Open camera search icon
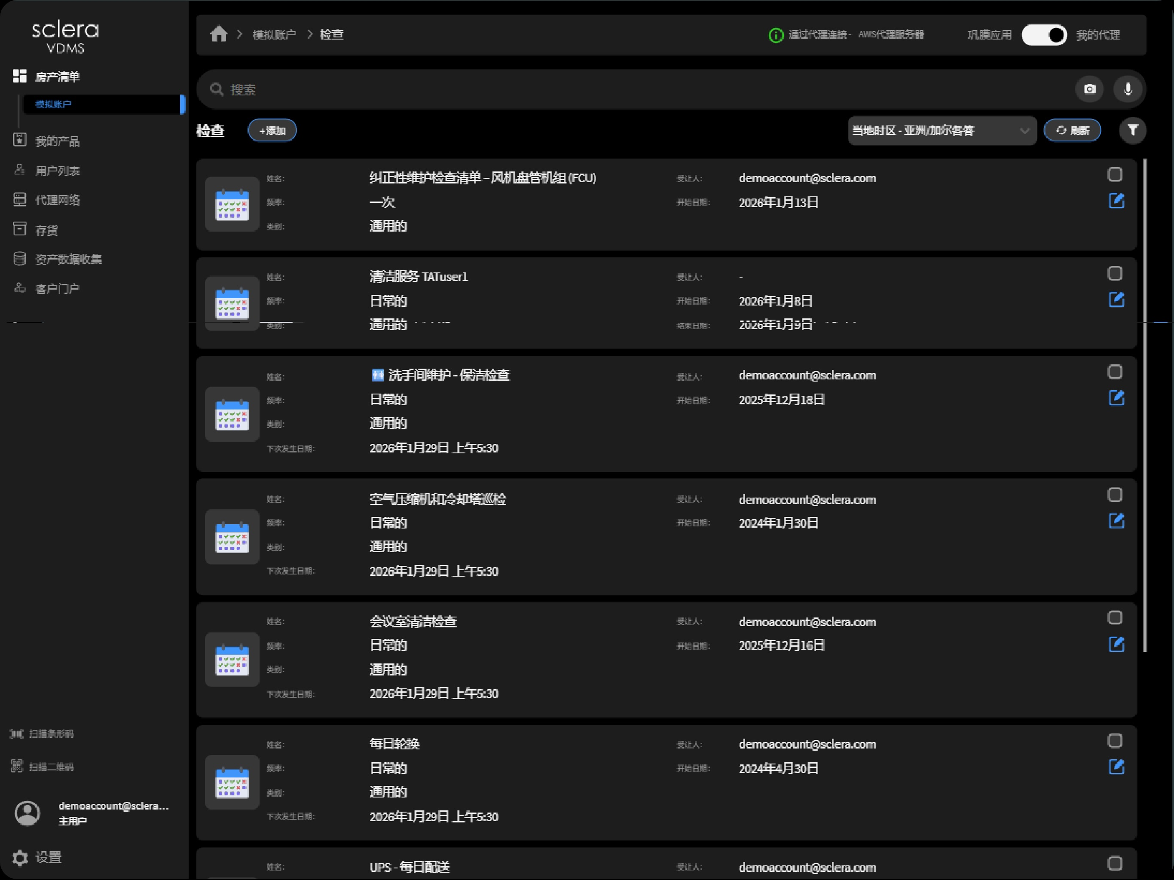The height and width of the screenshot is (880, 1174). pyautogui.click(x=1089, y=89)
